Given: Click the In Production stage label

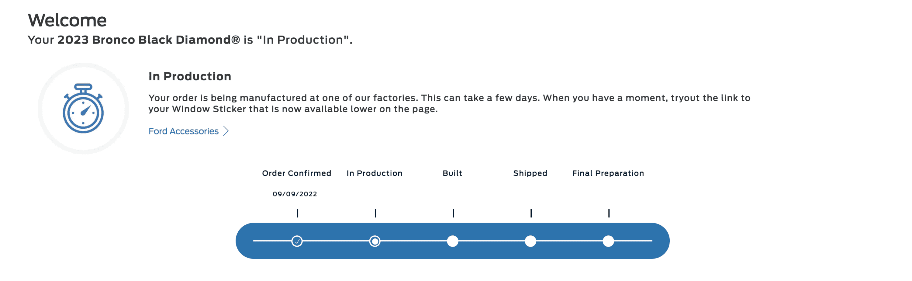Looking at the screenshot, I should (375, 173).
